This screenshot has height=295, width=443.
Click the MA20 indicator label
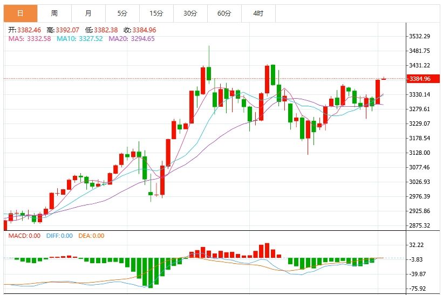pyautogui.click(x=132, y=39)
